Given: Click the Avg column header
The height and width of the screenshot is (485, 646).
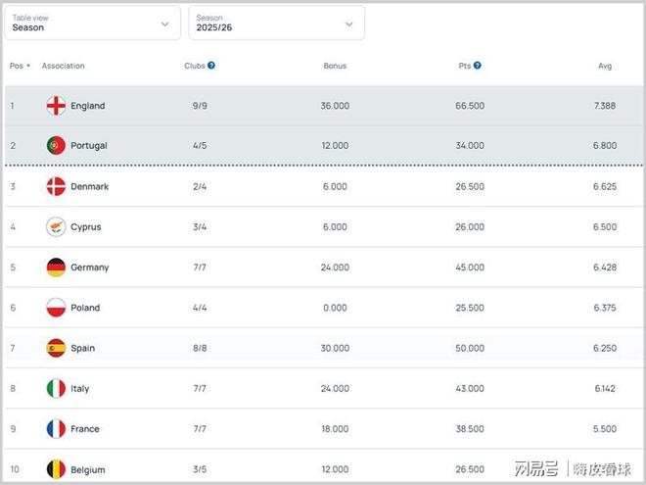Looking at the screenshot, I should point(605,66).
